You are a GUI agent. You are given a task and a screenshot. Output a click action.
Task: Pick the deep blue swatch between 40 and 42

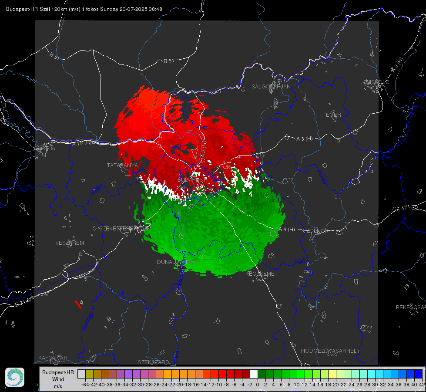tap(419, 374)
